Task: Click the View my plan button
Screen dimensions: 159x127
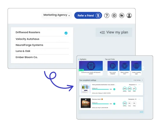Action: pos(114,32)
